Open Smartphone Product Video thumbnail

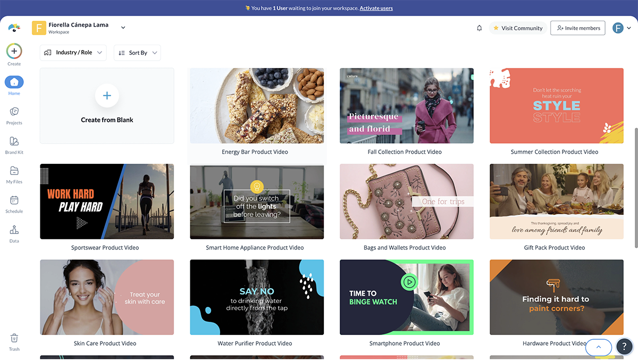[x=407, y=297]
